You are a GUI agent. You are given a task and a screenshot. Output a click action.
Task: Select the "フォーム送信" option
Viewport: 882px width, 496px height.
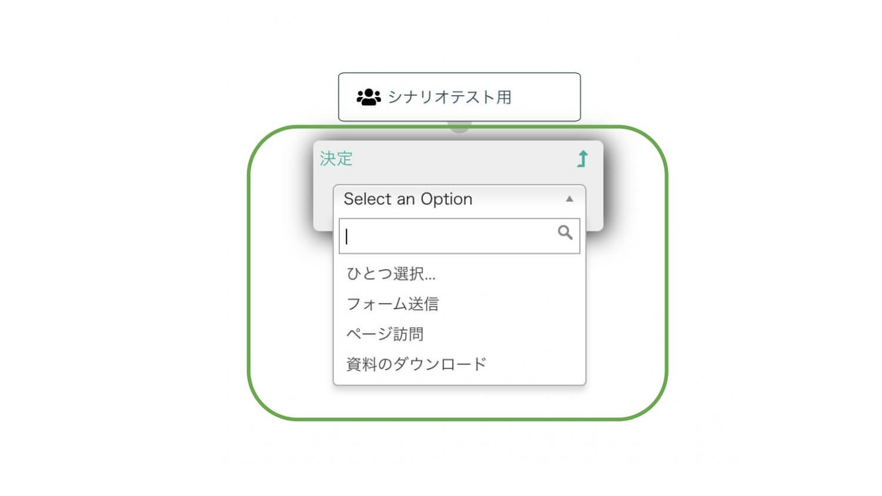[x=393, y=304]
